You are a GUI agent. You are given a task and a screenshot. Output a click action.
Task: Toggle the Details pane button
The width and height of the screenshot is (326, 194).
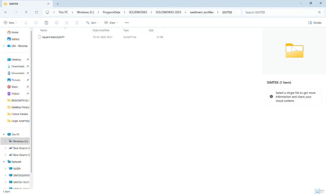point(315,23)
